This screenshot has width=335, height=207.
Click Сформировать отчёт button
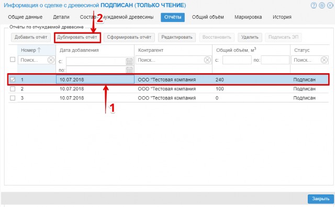(x=129, y=37)
